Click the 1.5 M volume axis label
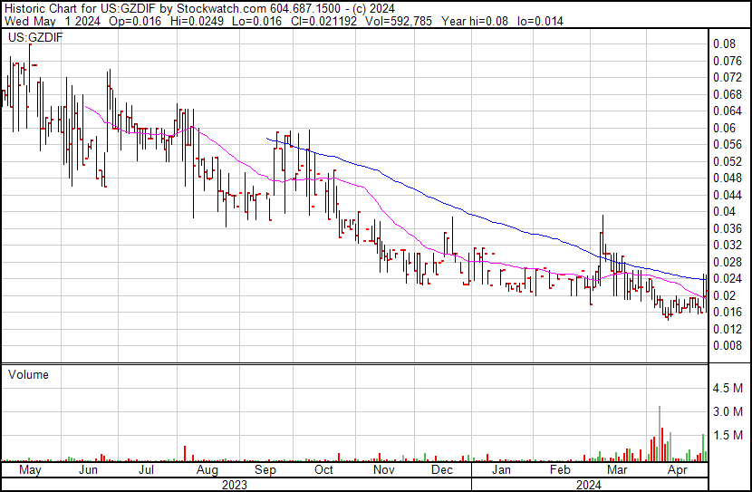This screenshot has width=752, height=492. (728, 436)
